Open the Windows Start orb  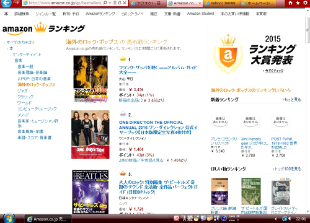pos(8,218)
